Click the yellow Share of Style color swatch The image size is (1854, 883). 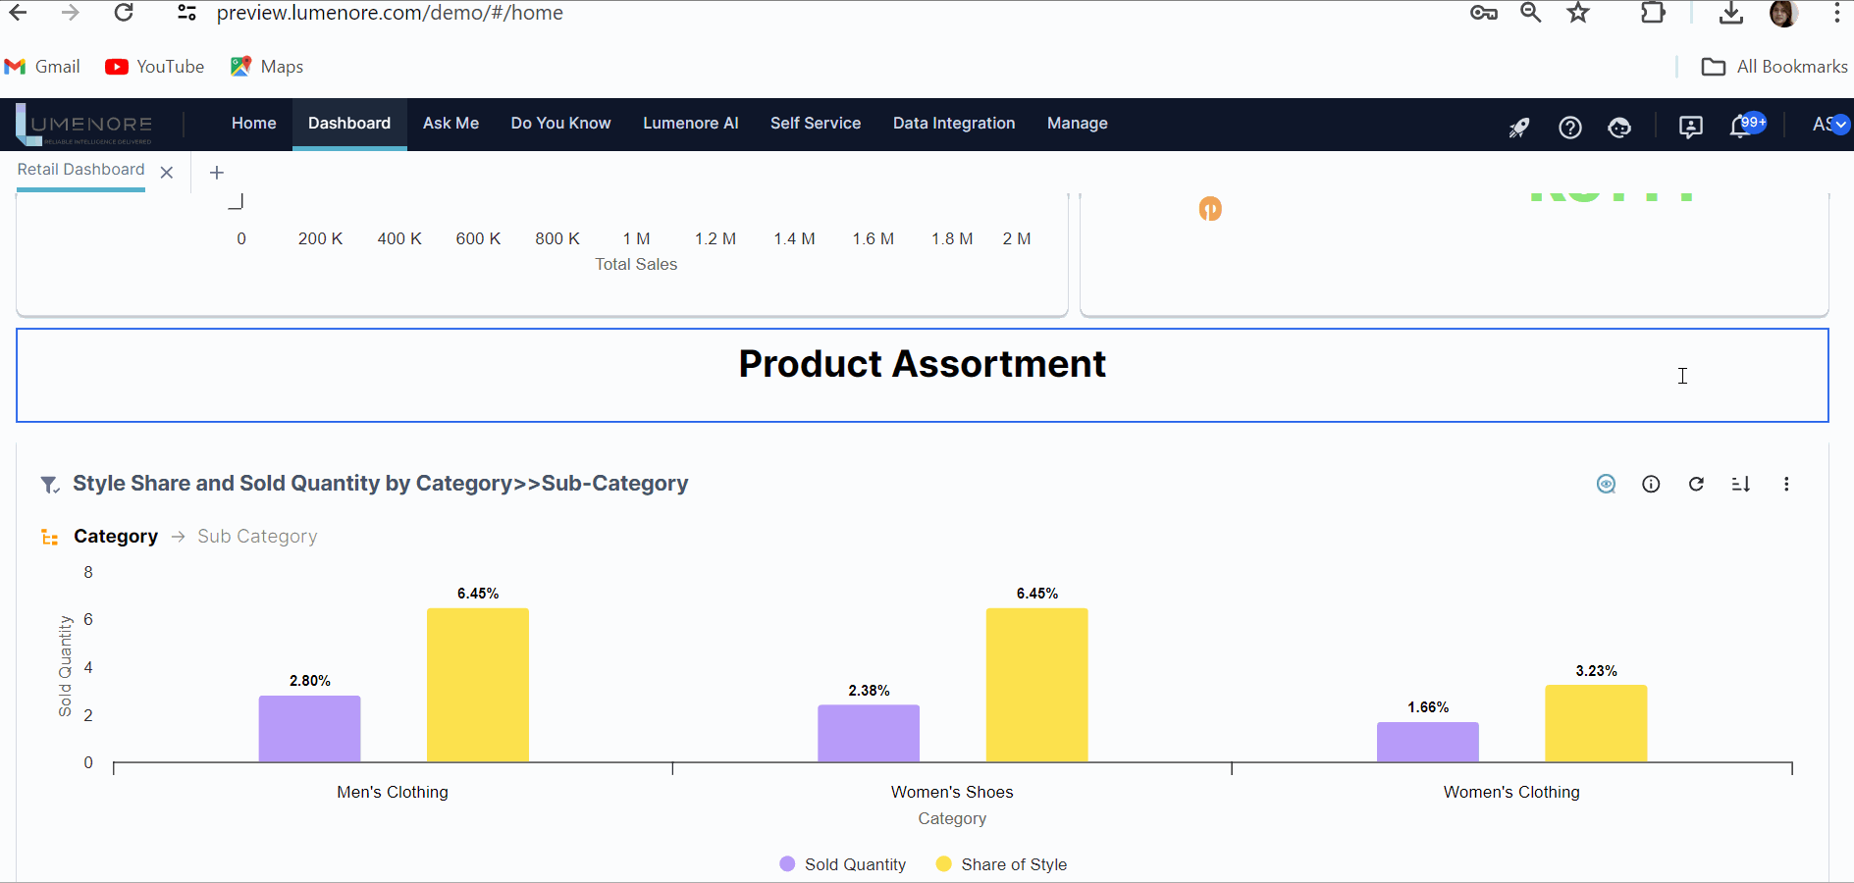coord(943,864)
